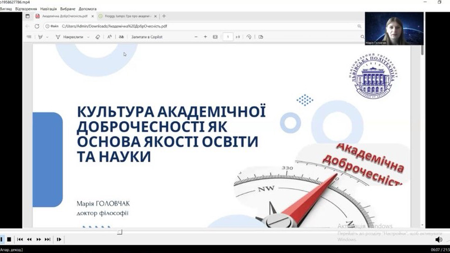Click the read aloud icon in PDF toolbar
Image resolution: width=450 pixels, height=253 pixels.
[x=110, y=37]
